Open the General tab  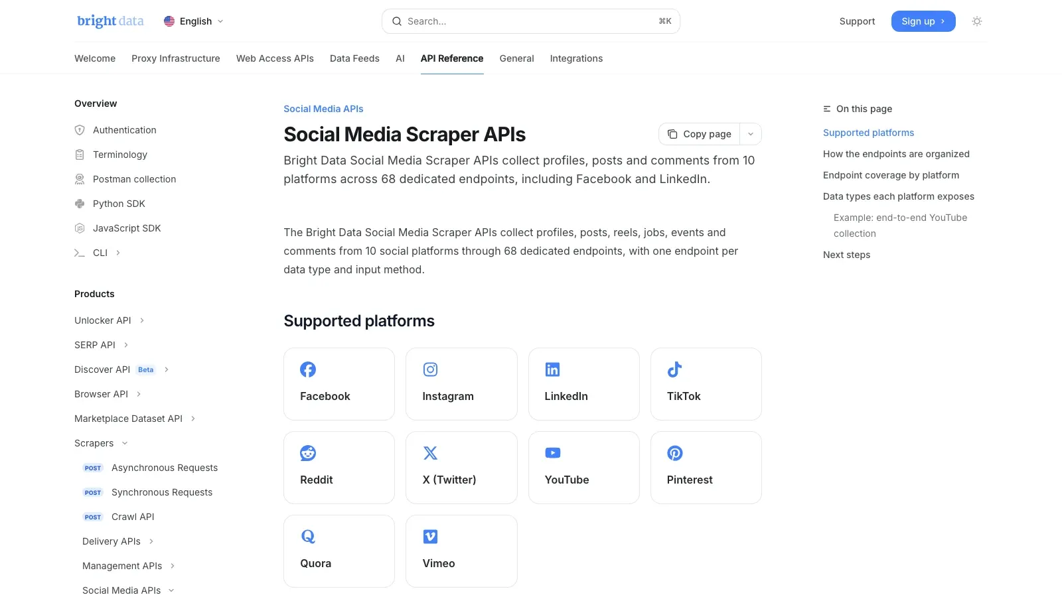click(516, 58)
